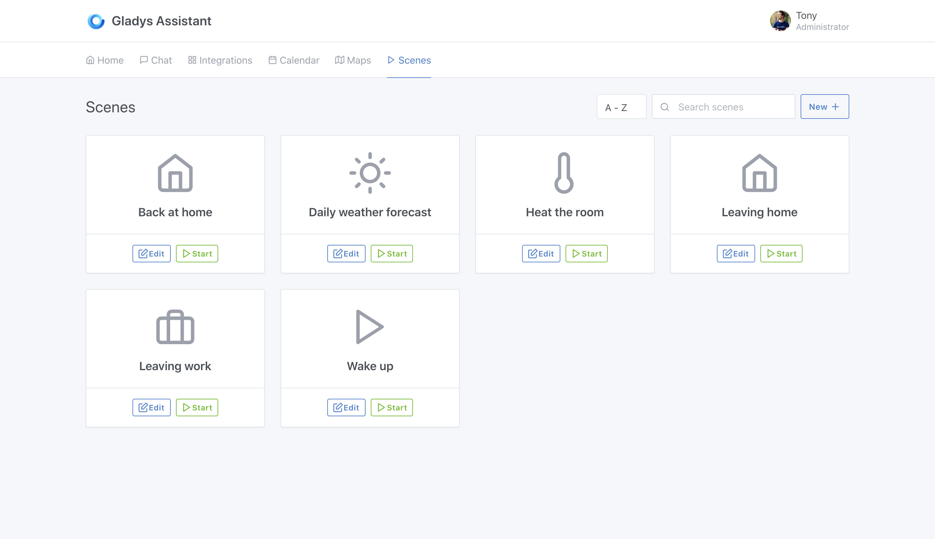Viewport: 935px width, 539px height.
Task: Start the Daily weather forecast scene
Action: click(x=392, y=253)
